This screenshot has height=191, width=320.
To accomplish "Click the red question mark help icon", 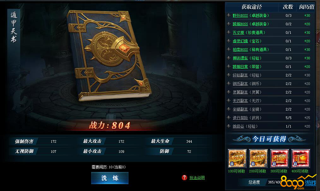I will [184, 177].
